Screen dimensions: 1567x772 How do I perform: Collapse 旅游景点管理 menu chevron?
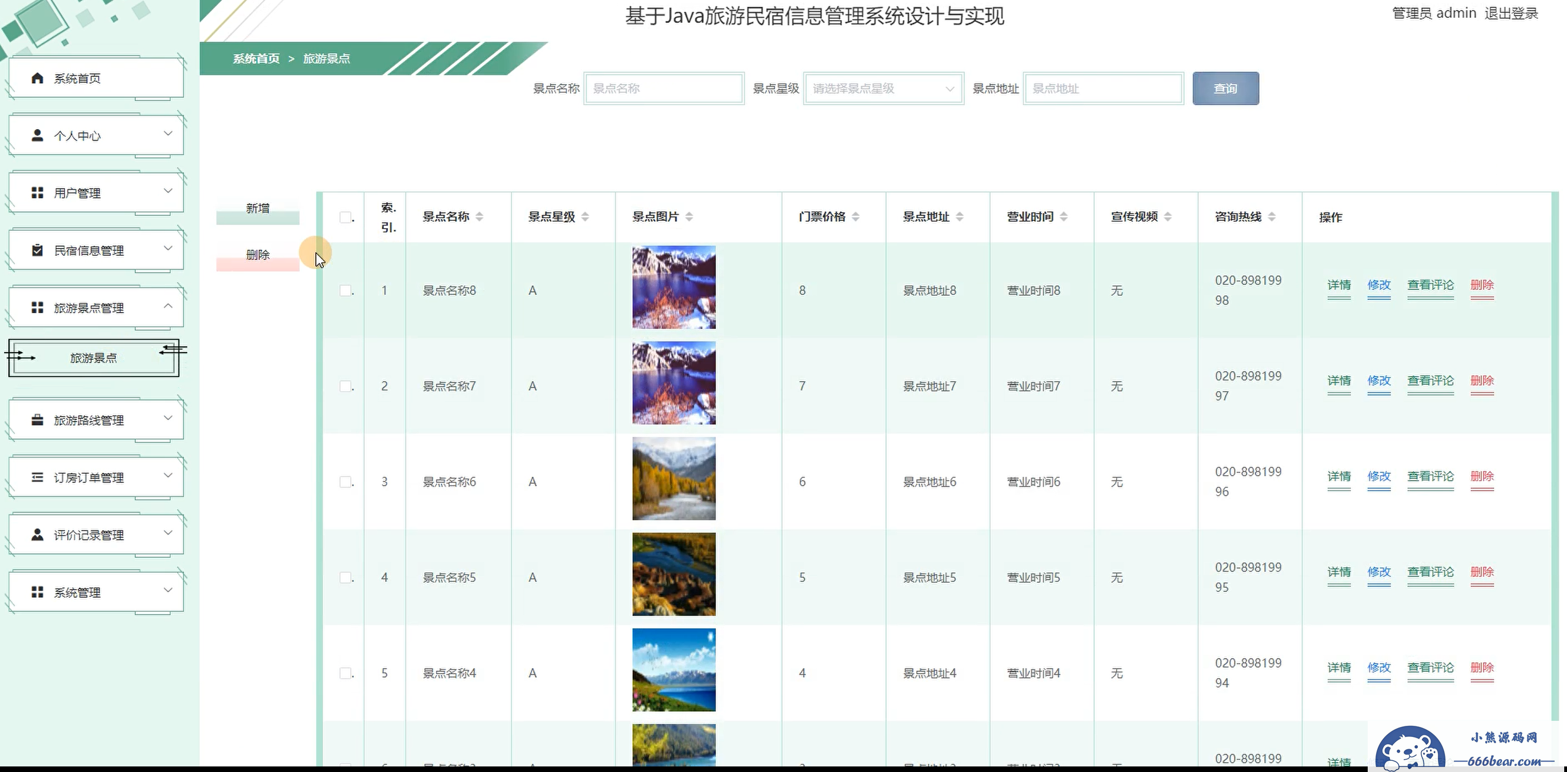[x=168, y=306]
